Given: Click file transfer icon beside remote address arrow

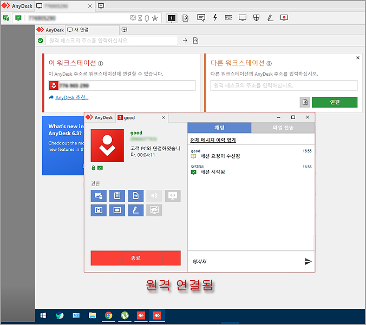Looking at the screenshot, I should coord(195,41).
